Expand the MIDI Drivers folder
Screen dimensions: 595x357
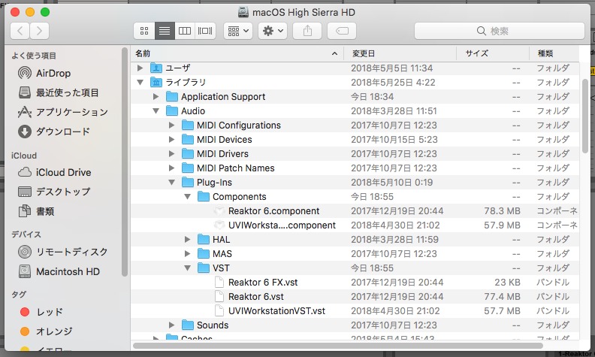pos(171,154)
